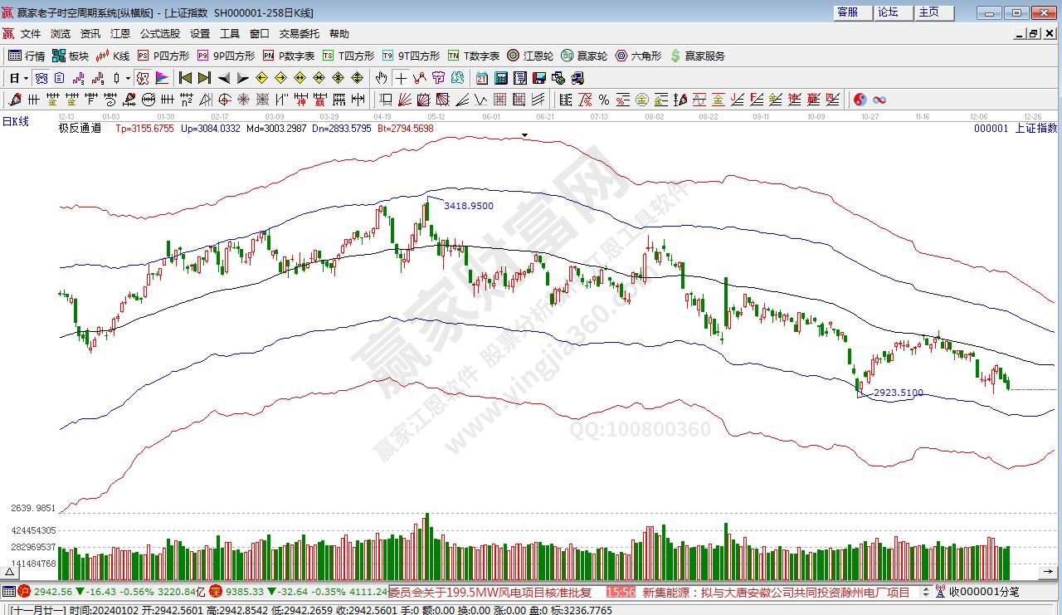
Task: Click the 论坛 forum button
Action: [888, 12]
